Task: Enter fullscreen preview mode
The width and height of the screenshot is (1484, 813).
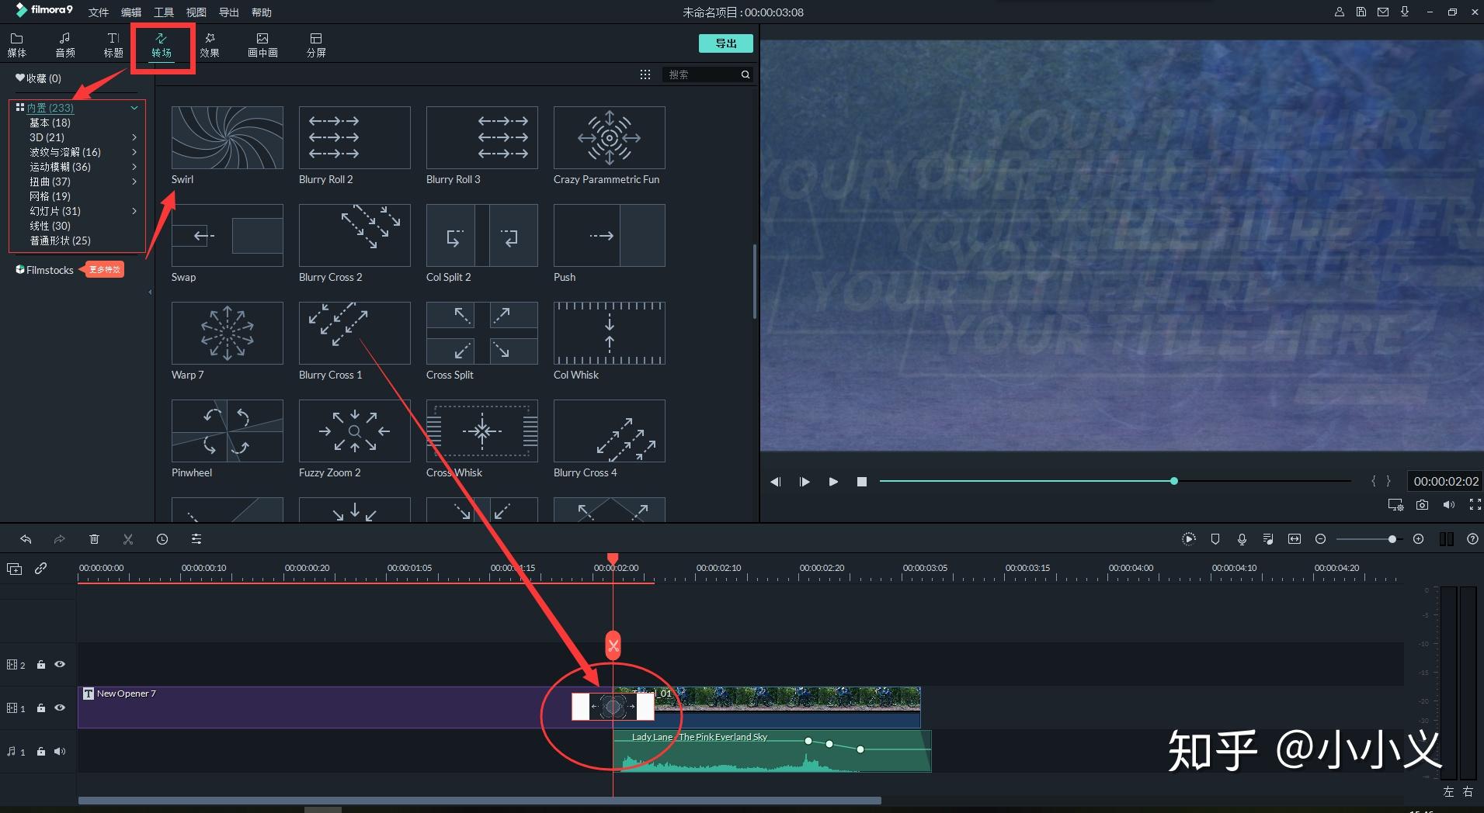Action: 1475,504
